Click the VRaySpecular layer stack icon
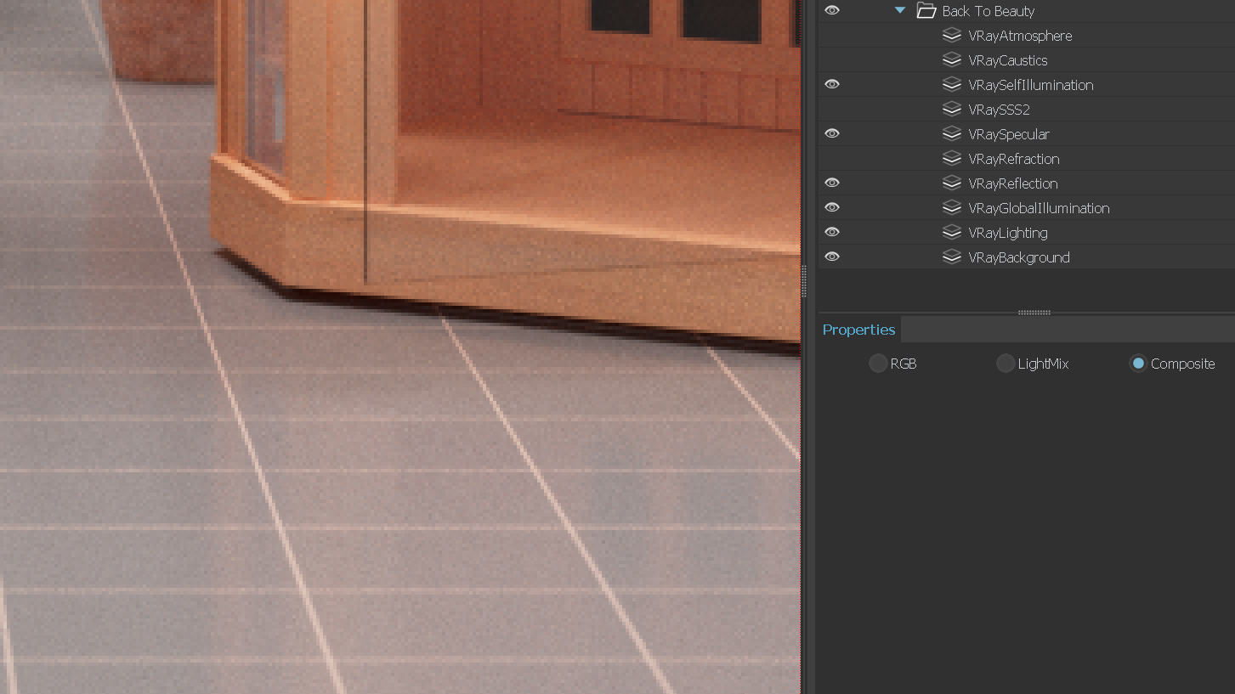This screenshot has width=1235, height=694. click(x=952, y=134)
